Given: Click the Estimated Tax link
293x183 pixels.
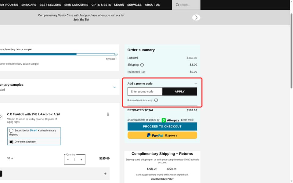Looking at the screenshot, I should (136, 72).
